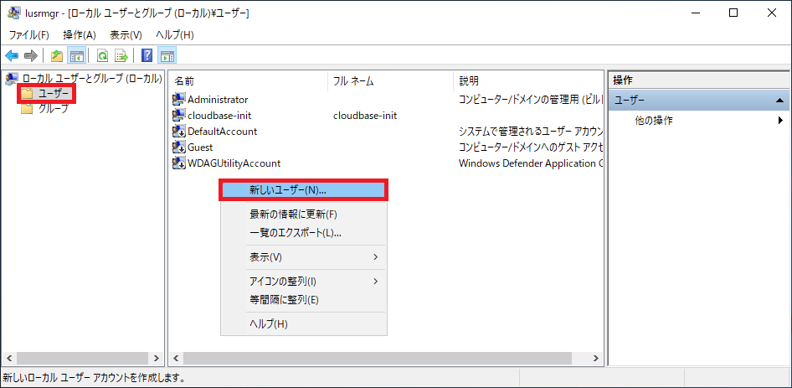This screenshot has width=792, height=388.
Task: Choose 最新の情報に更新(F) from context menu
Action: 304,214
